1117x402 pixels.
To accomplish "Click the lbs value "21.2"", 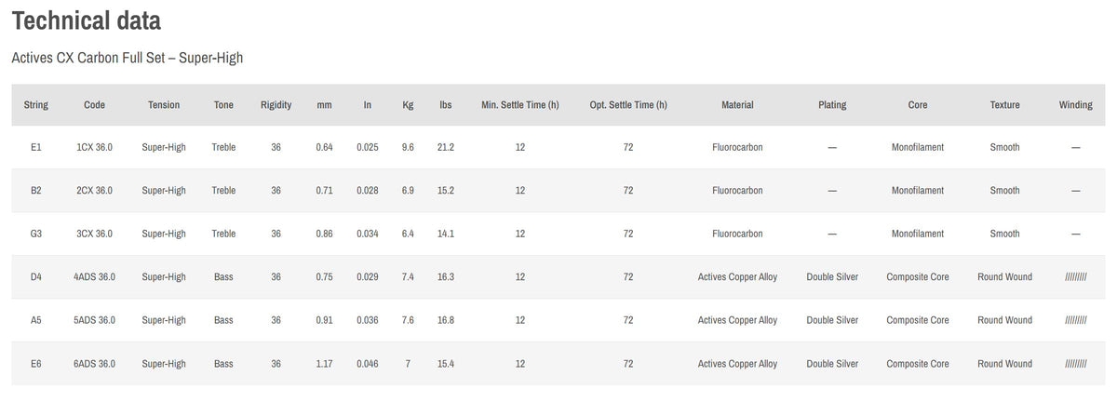I will pos(446,147).
